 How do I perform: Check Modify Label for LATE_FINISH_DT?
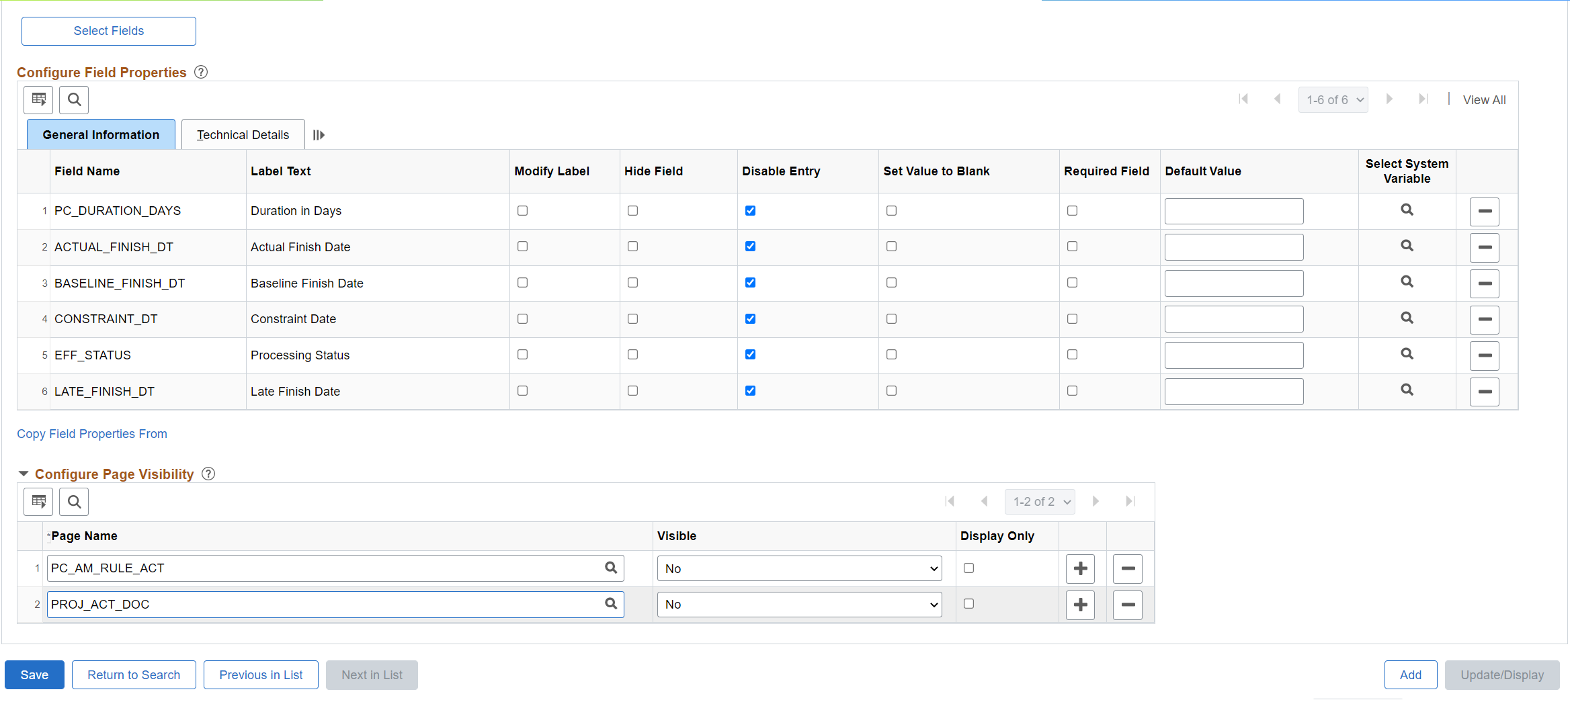click(522, 391)
